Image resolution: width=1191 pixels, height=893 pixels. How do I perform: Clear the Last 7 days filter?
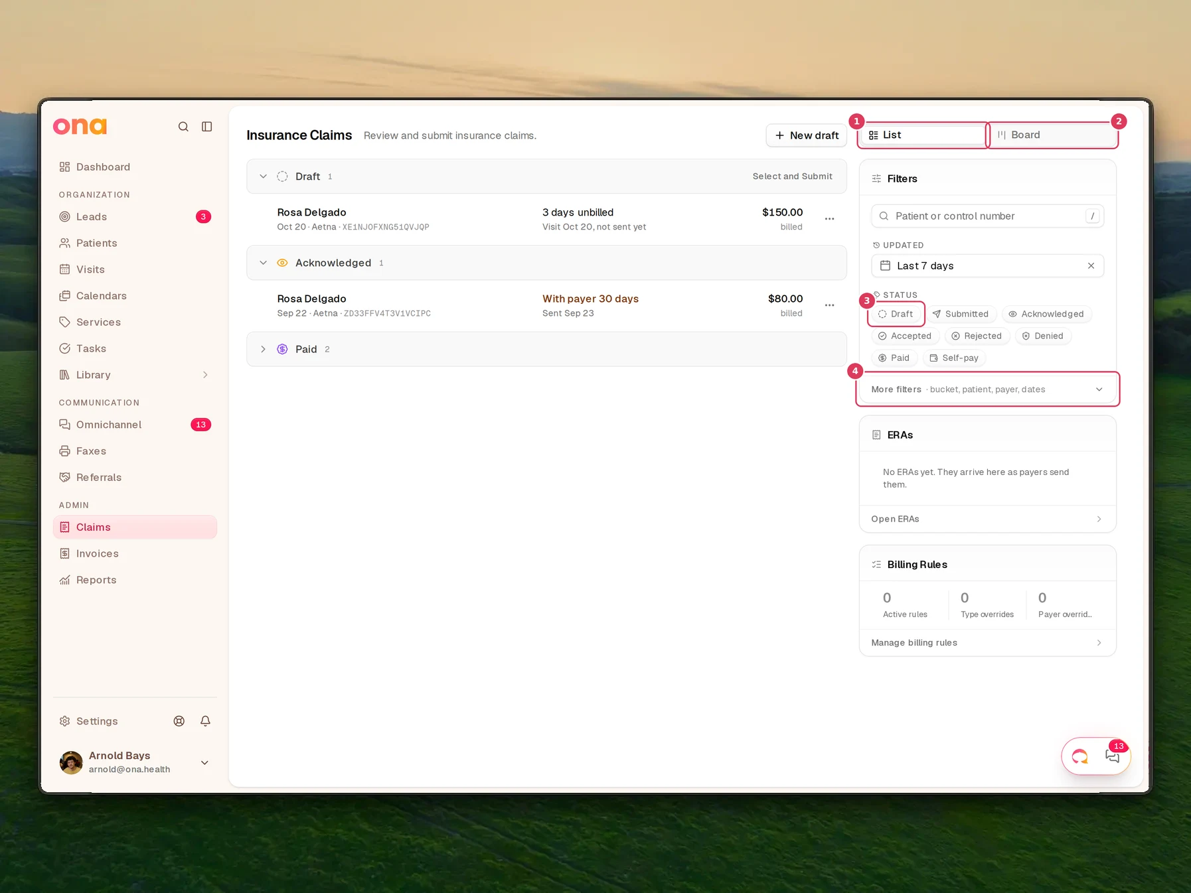[x=1091, y=266]
